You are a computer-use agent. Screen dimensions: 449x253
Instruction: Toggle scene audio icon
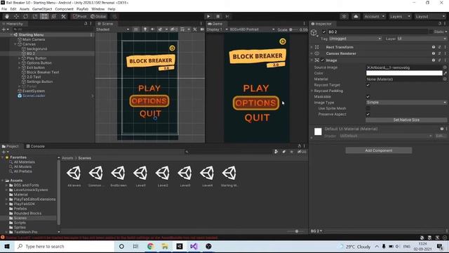click(152, 30)
